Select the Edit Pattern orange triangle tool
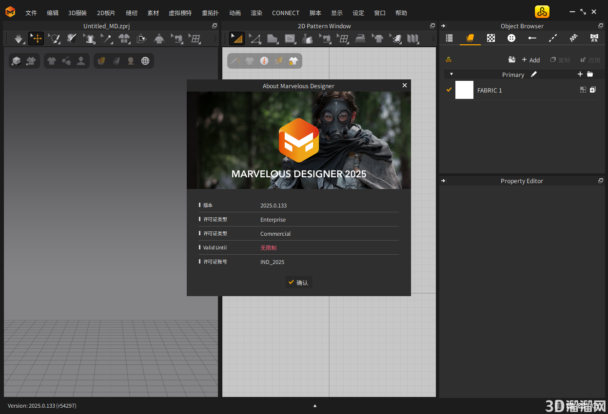Screen dimensions: 608x414 (x=237, y=38)
